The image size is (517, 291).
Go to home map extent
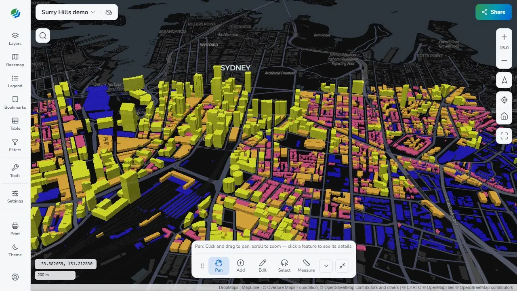coord(504,116)
